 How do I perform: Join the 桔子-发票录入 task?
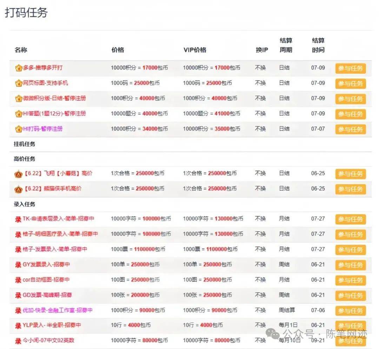pyautogui.click(x=351, y=250)
